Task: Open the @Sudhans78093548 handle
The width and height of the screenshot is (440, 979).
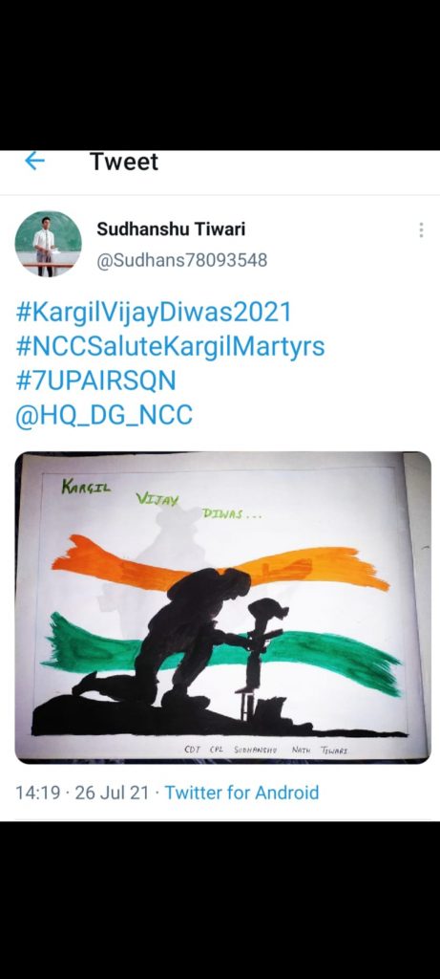Action: [x=181, y=260]
